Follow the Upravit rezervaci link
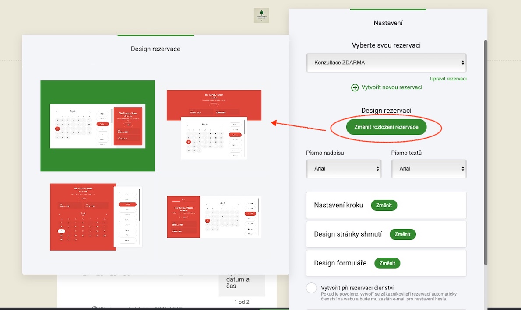 [448, 79]
